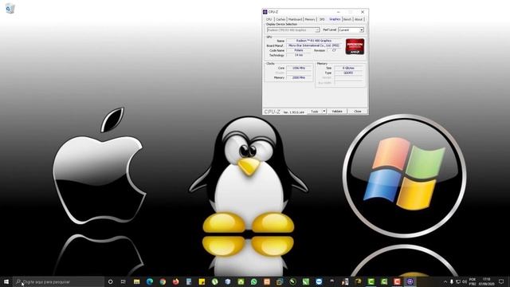510x287 pixels.
Task: Open Microsoft Edge from taskbar
Action: pyautogui.click(x=150, y=281)
